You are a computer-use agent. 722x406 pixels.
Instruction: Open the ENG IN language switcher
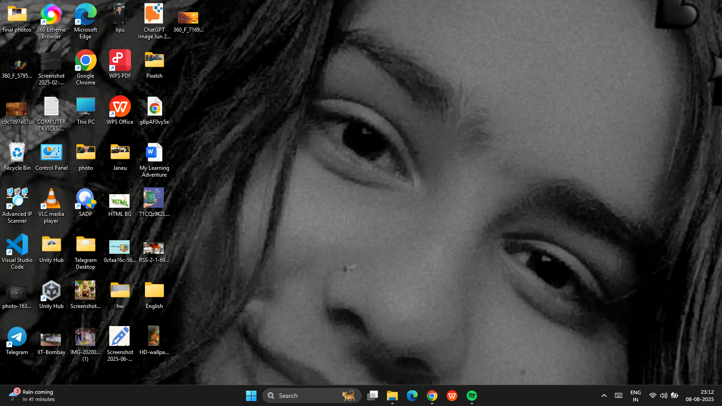pos(635,396)
